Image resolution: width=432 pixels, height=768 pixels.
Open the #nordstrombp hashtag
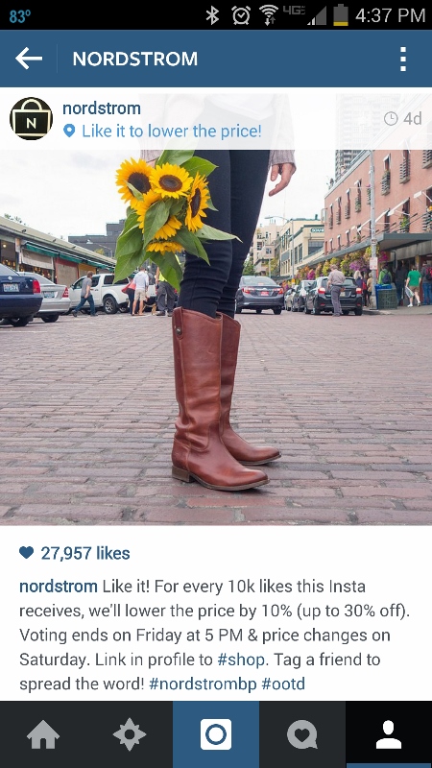[203, 684]
